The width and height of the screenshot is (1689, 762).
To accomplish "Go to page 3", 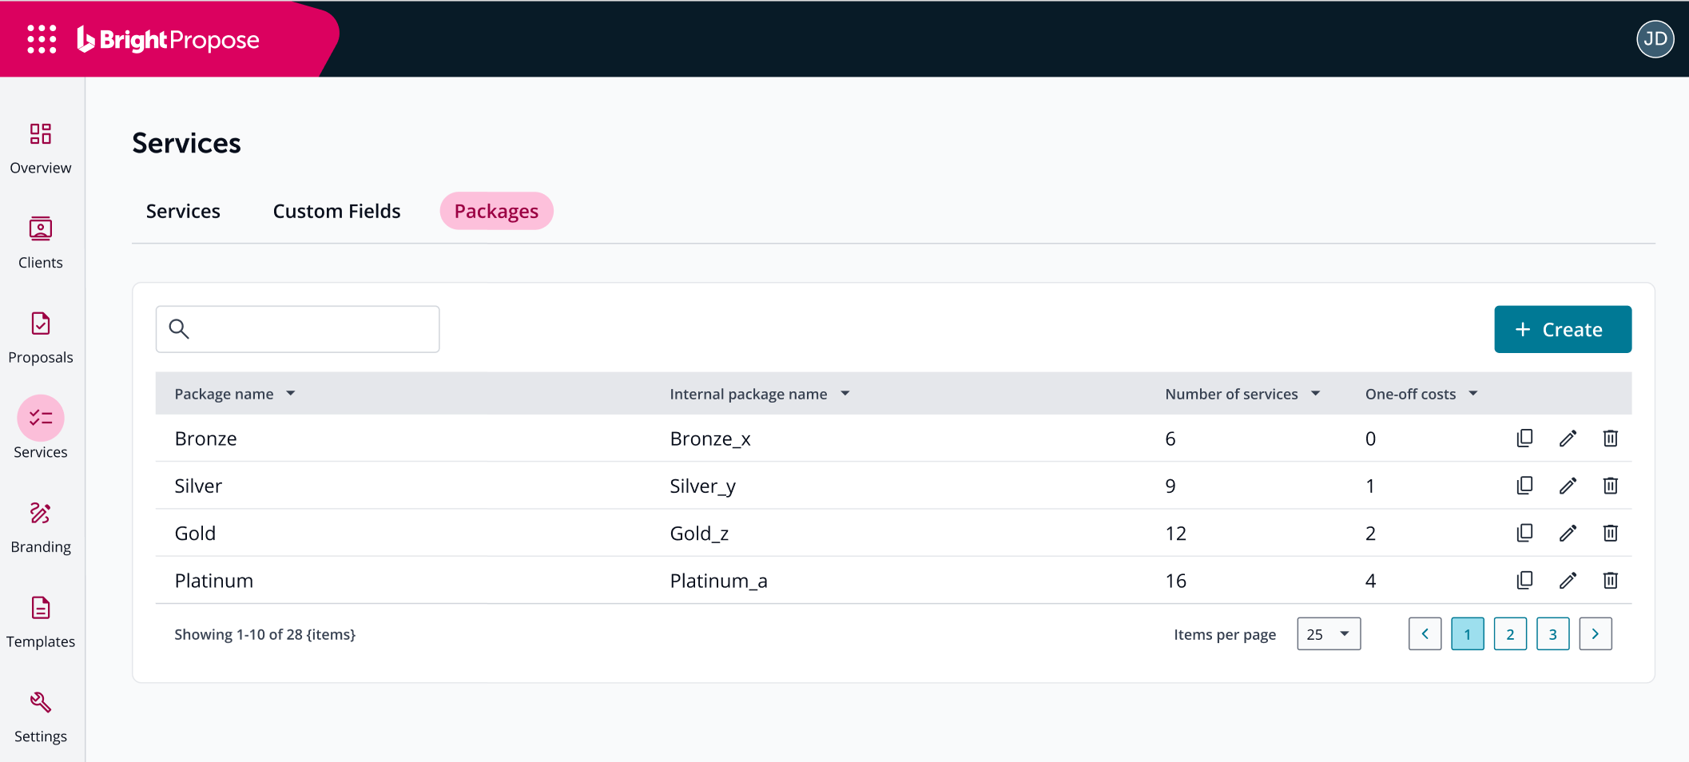I will (1552, 634).
